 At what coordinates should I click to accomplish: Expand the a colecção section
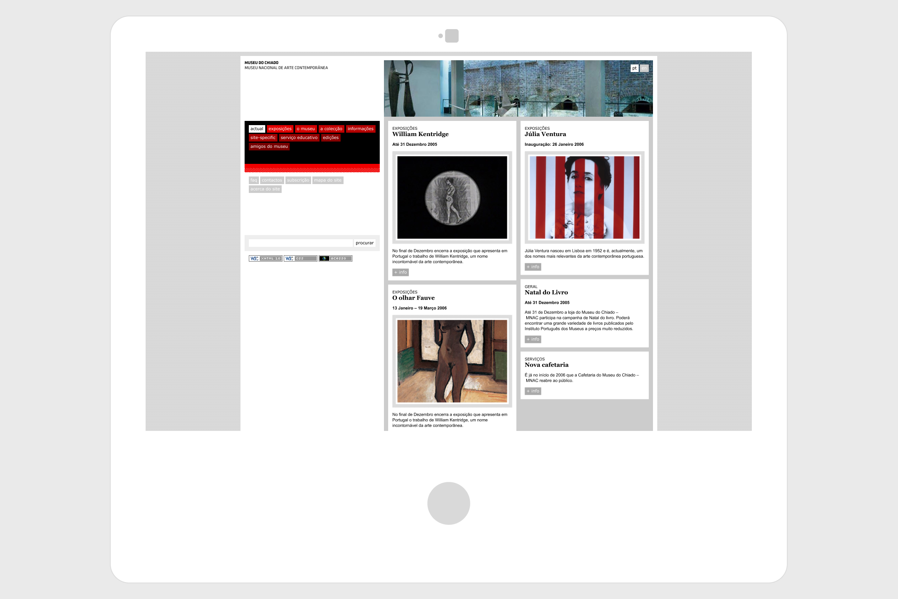coord(331,128)
